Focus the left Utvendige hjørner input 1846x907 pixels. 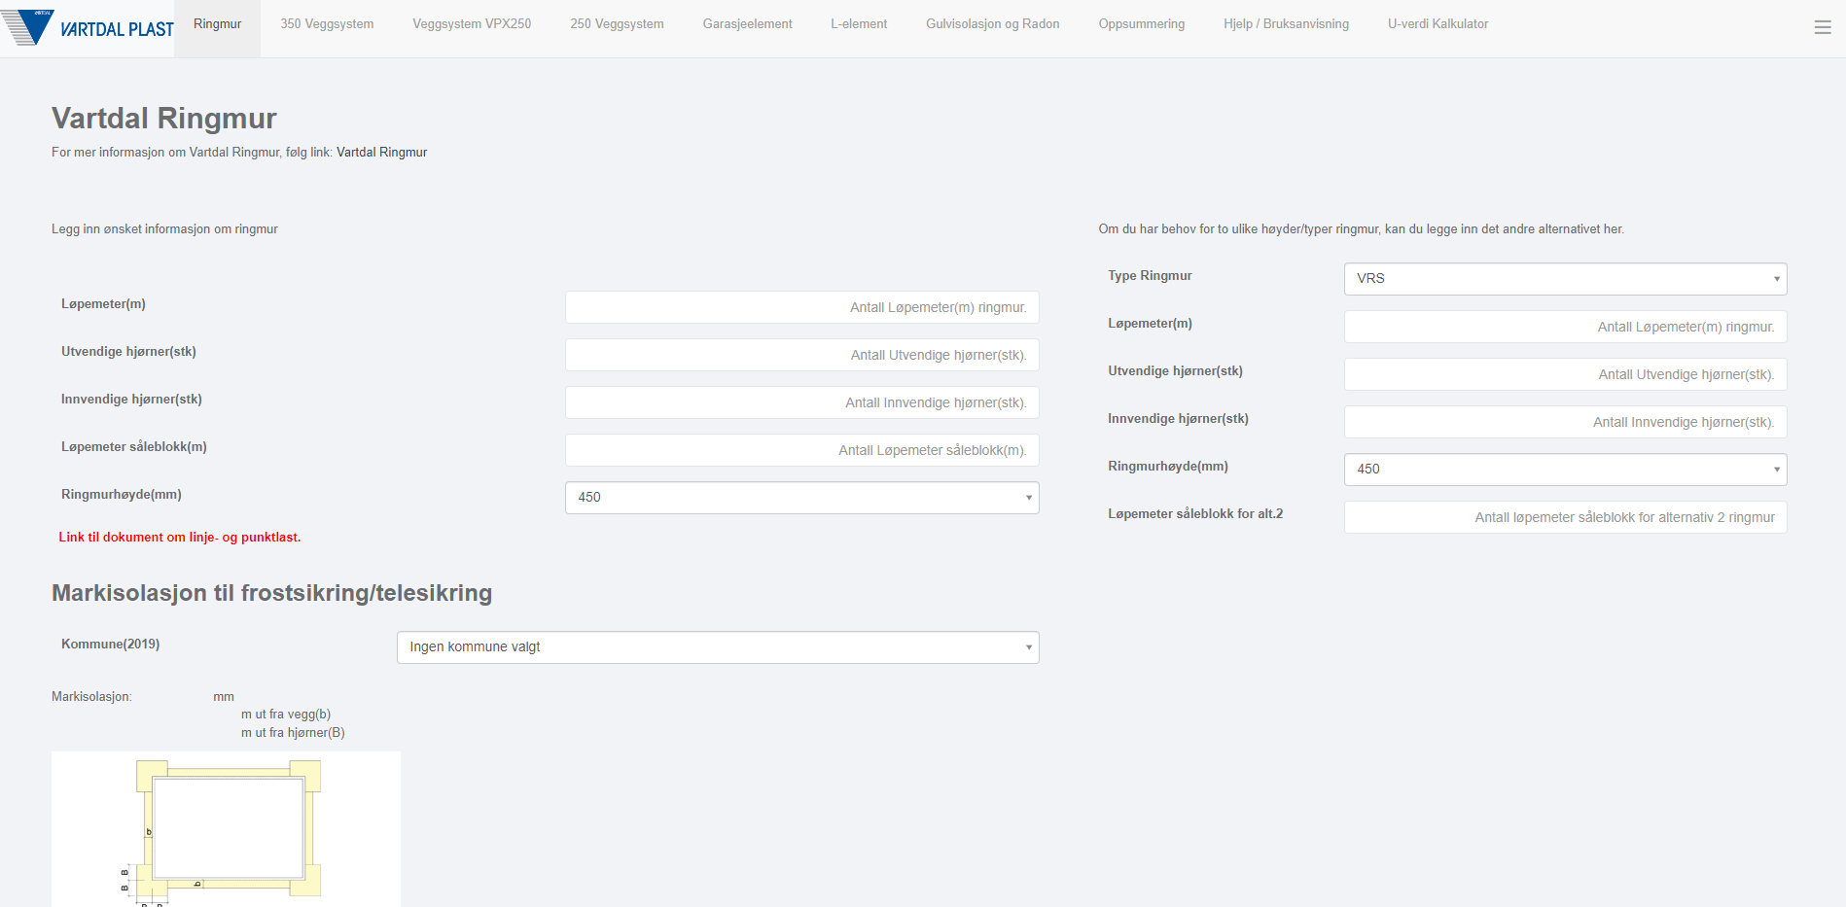[801, 356]
